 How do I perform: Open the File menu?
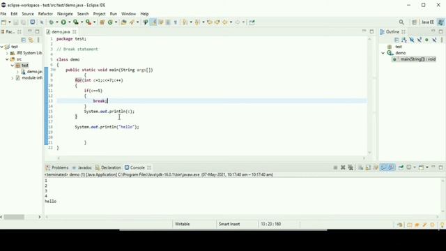coord(3,14)
